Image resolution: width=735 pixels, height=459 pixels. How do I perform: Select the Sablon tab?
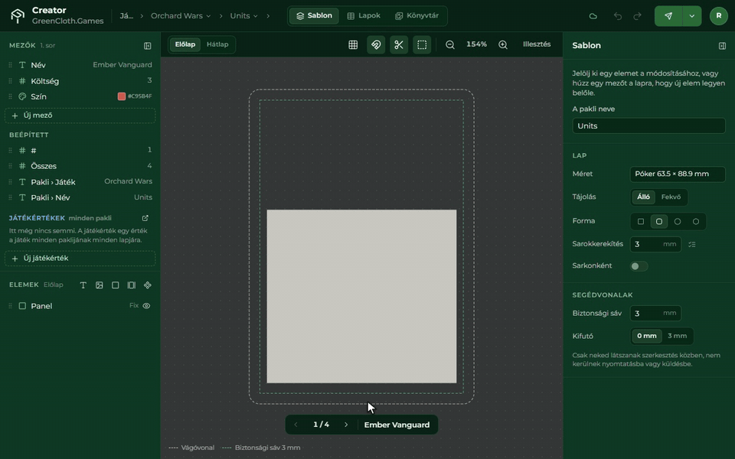(314, 16)
